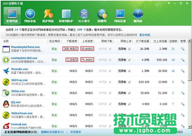This screenshot has height=136, width=192.
Task: Click the magnifier manage icon for 360netman.exe
Action: point(183,115)
